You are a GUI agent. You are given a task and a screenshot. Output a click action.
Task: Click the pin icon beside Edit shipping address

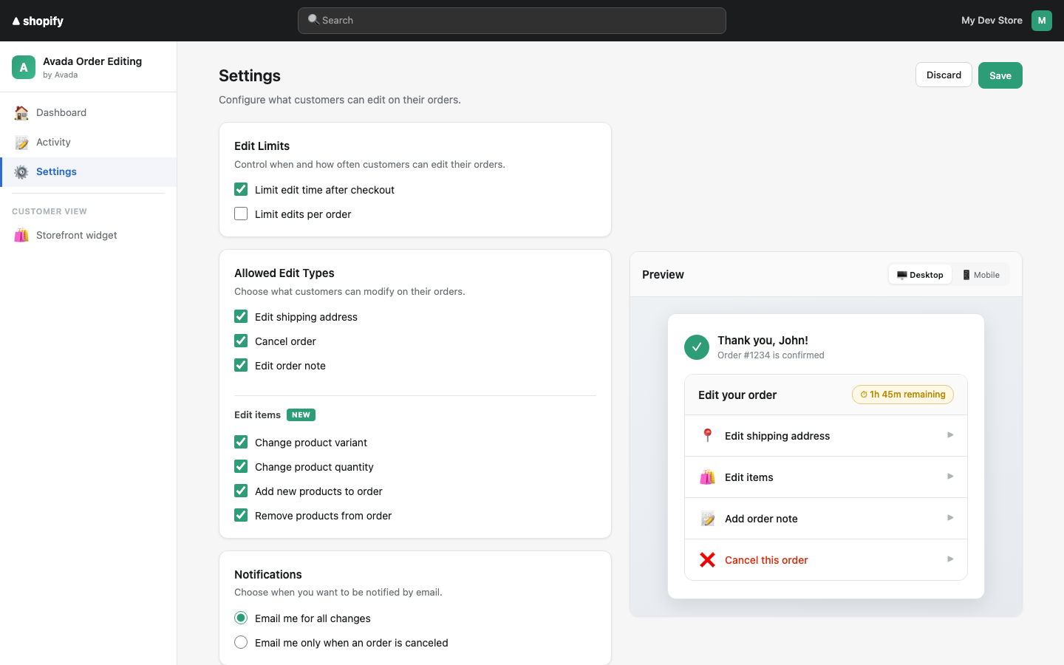point(707,436)
